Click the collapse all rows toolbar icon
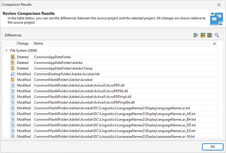226x153 pixels. (x=203, y=35)
